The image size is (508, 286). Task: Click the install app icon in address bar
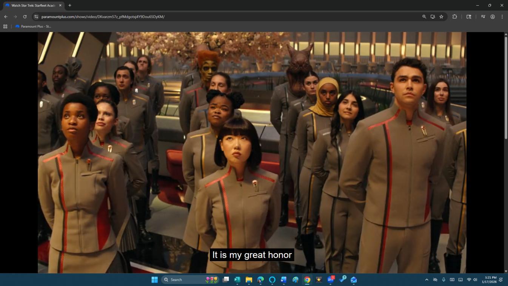433,17
